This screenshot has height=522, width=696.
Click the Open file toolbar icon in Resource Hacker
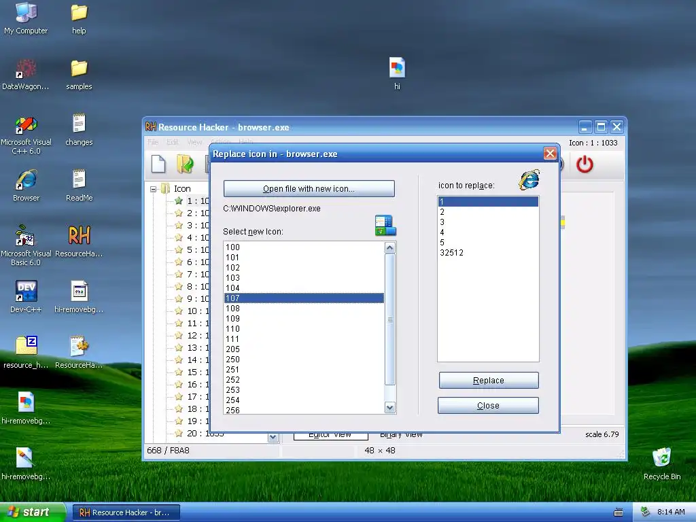click(185, 164)
